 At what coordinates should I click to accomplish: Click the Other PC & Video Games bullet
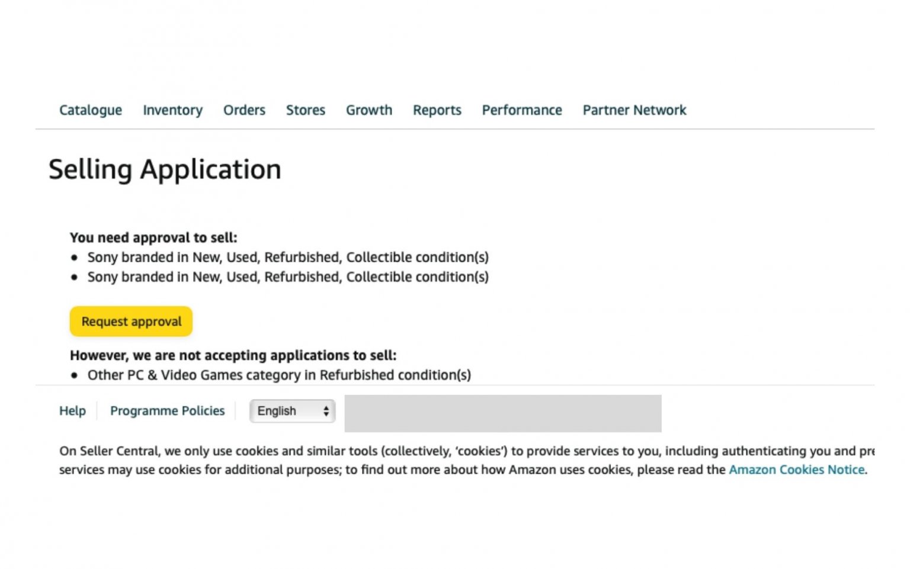click(279, 375)
